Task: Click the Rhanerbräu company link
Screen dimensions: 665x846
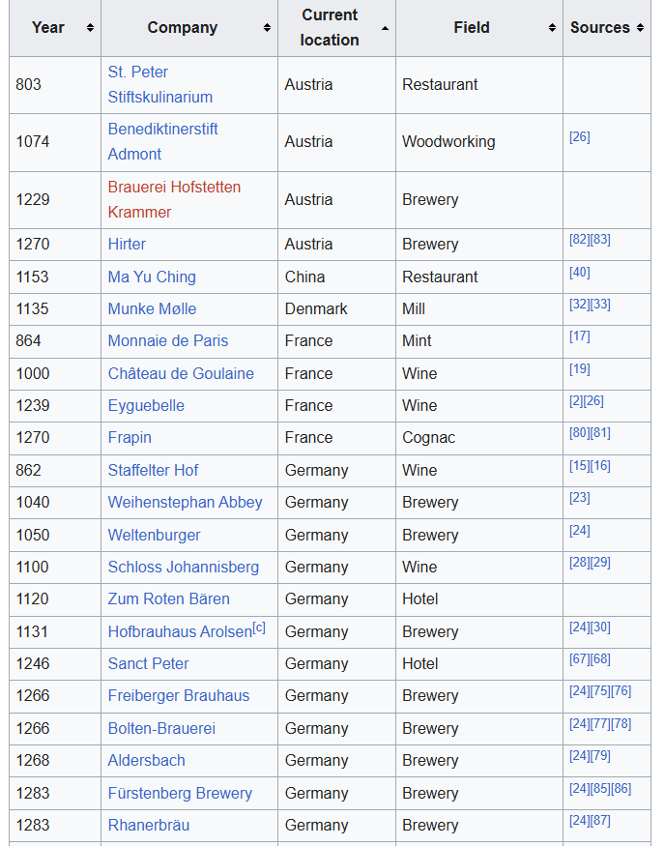Action: pos(148,825)
